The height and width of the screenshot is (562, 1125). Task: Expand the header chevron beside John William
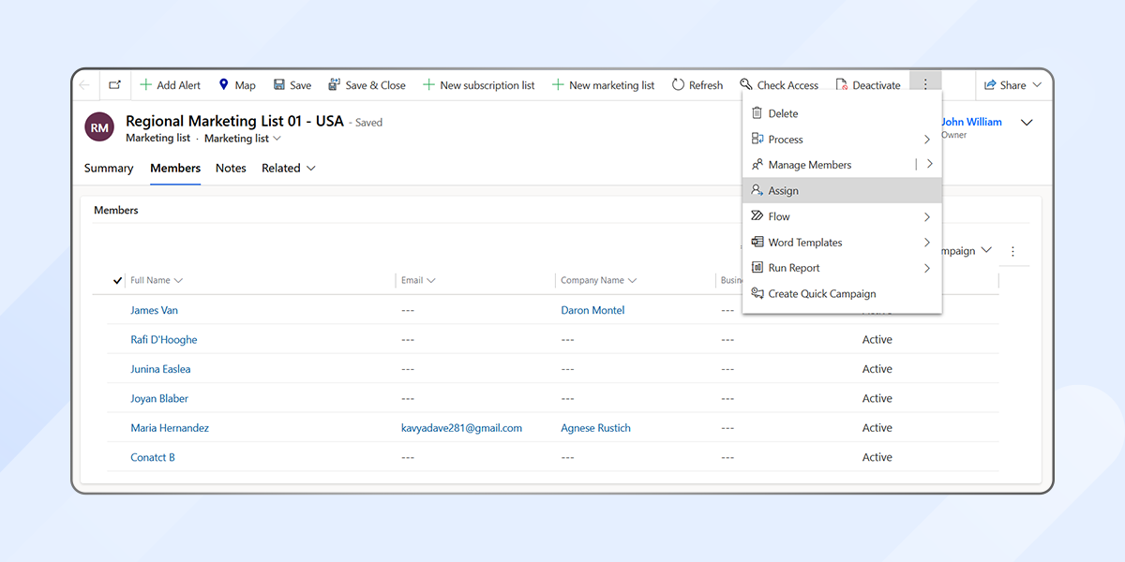click(x=1027, y=123)
